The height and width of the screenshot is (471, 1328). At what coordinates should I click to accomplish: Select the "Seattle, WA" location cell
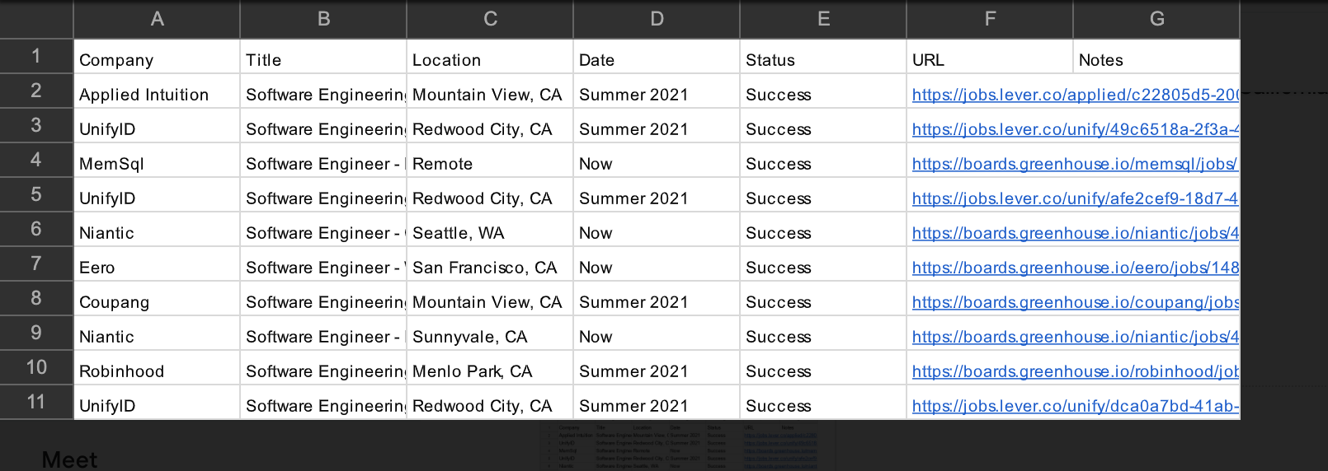(x=490, y=233)
